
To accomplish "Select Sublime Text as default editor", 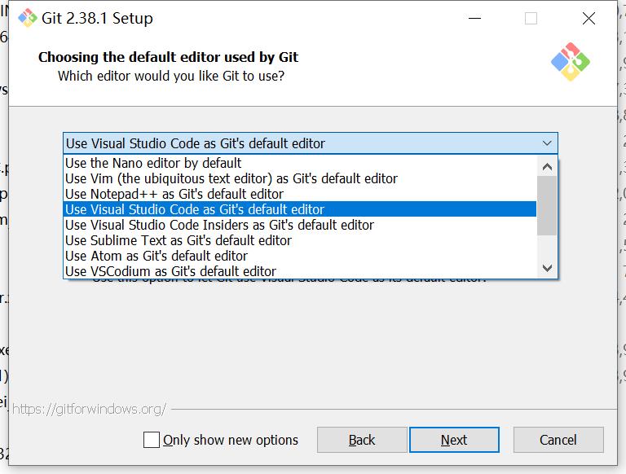I will 299,240.
